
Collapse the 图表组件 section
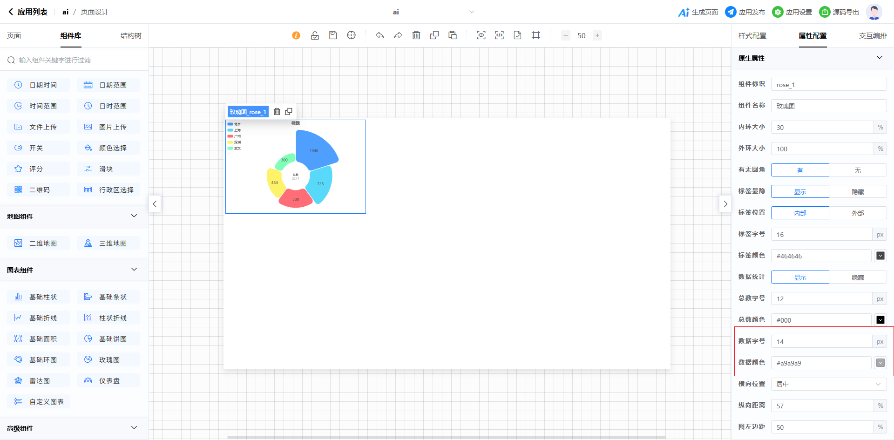[134, 270]
